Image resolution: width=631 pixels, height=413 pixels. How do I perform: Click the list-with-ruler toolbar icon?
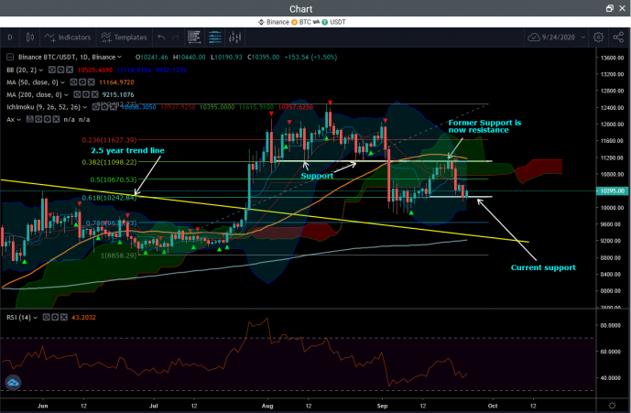click(x=194, y=38)
